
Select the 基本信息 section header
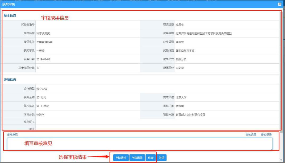click(10, 16)
